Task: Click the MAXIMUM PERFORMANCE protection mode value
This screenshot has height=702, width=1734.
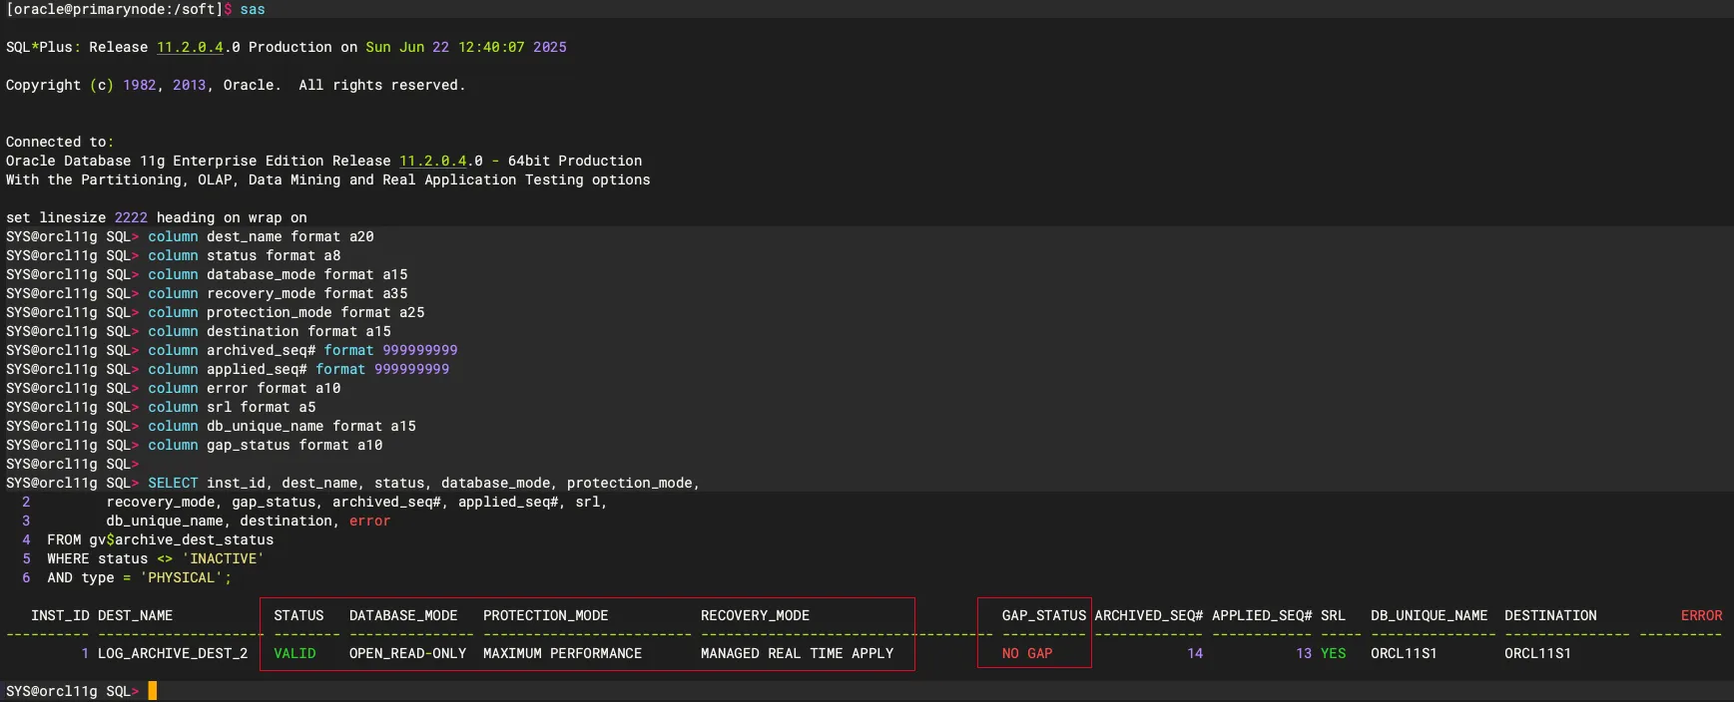Action: click(x=562, y=653)
